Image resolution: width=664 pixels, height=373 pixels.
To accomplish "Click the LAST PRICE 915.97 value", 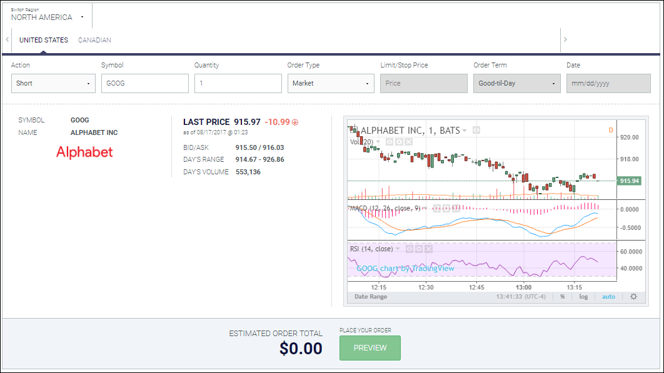I will coord(248,122).
